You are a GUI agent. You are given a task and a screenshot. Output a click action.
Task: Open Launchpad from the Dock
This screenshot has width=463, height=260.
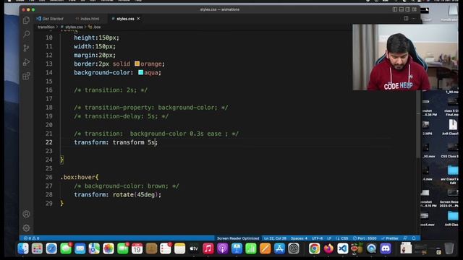coord(37,248)
